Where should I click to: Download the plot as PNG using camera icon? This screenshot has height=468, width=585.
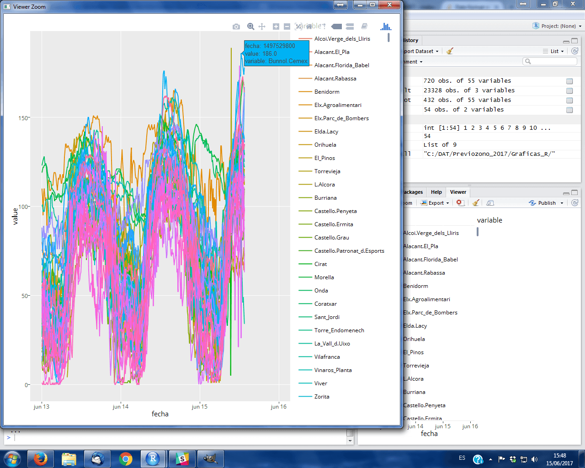[x=236, y=27]
